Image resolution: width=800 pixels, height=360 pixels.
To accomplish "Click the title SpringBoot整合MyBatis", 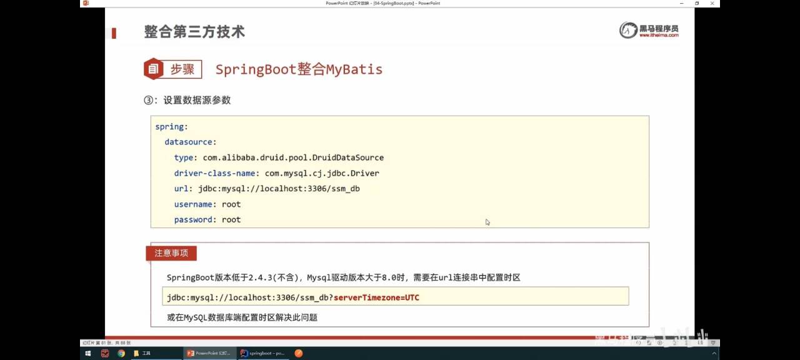I will pyautogui.click(x=299, y=69).
